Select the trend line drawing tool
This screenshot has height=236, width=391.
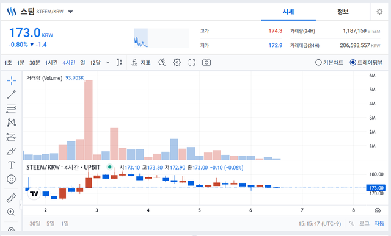[11, 95]
